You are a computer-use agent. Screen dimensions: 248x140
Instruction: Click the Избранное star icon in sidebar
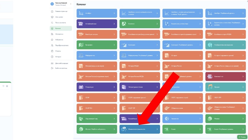click(x=52, y=40)
